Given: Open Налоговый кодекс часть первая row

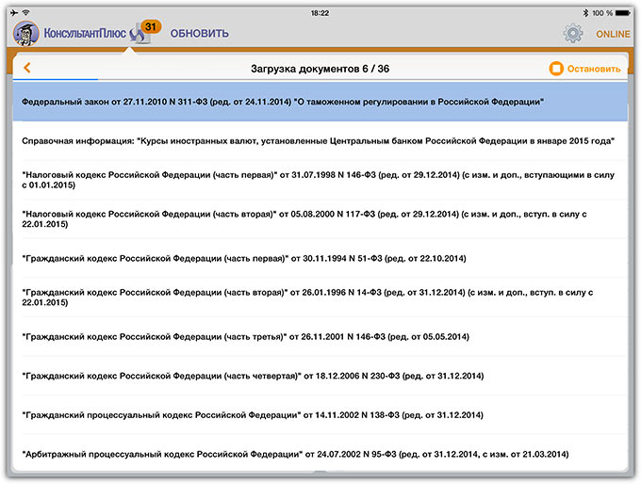Looking at the screenshot, I should coord(320,180).
